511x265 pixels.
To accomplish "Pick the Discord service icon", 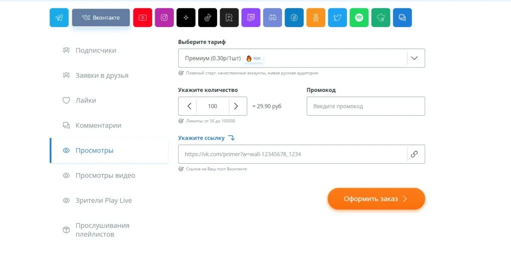I will point(272,17).
